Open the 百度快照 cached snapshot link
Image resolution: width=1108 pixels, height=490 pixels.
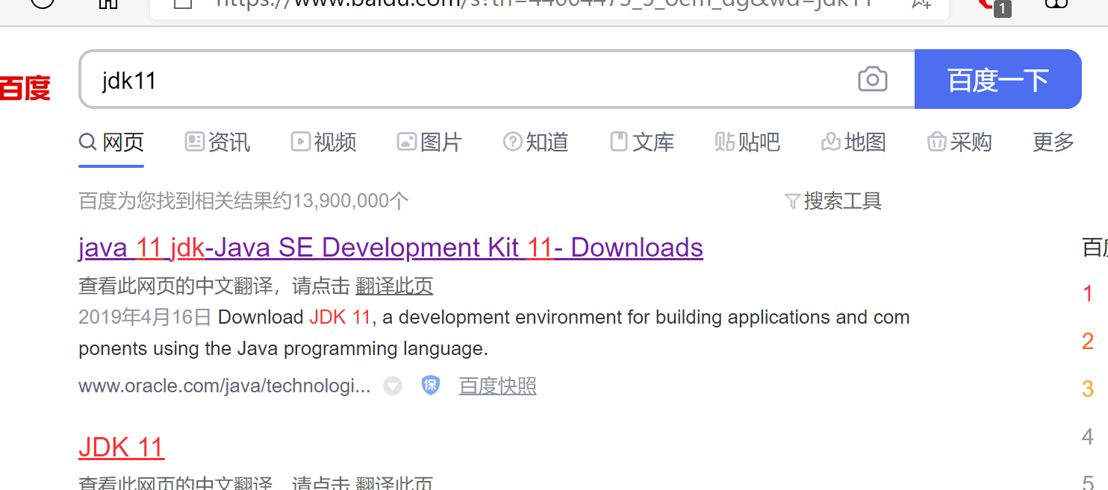click(497, 386)
